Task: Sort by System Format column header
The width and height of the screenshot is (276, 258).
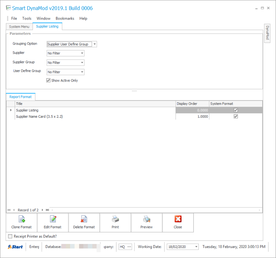Action: pyautogui.click(x=236, y=104)
